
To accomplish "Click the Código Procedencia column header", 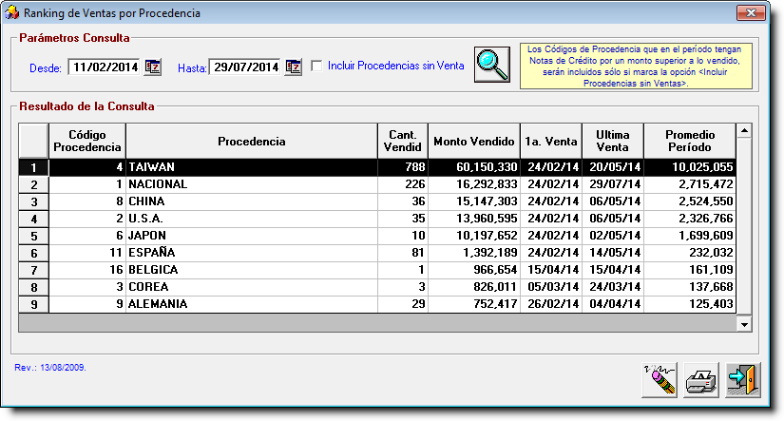I will (x=87, y=141).
